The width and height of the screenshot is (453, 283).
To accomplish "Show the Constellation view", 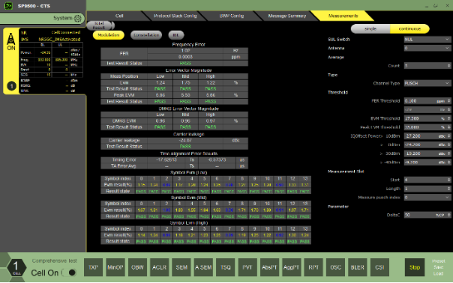I will [146, 35].
